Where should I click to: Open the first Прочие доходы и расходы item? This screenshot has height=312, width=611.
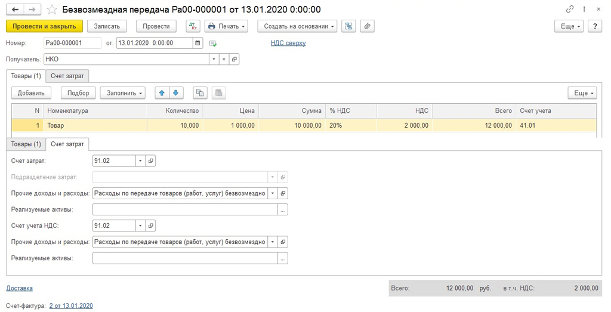tap(283, 193)
